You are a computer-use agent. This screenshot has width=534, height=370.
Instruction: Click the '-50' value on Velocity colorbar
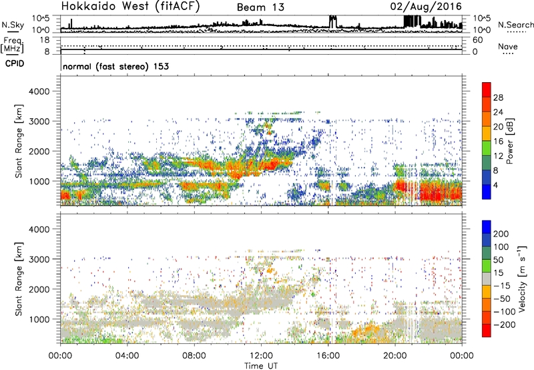point(503,299)
